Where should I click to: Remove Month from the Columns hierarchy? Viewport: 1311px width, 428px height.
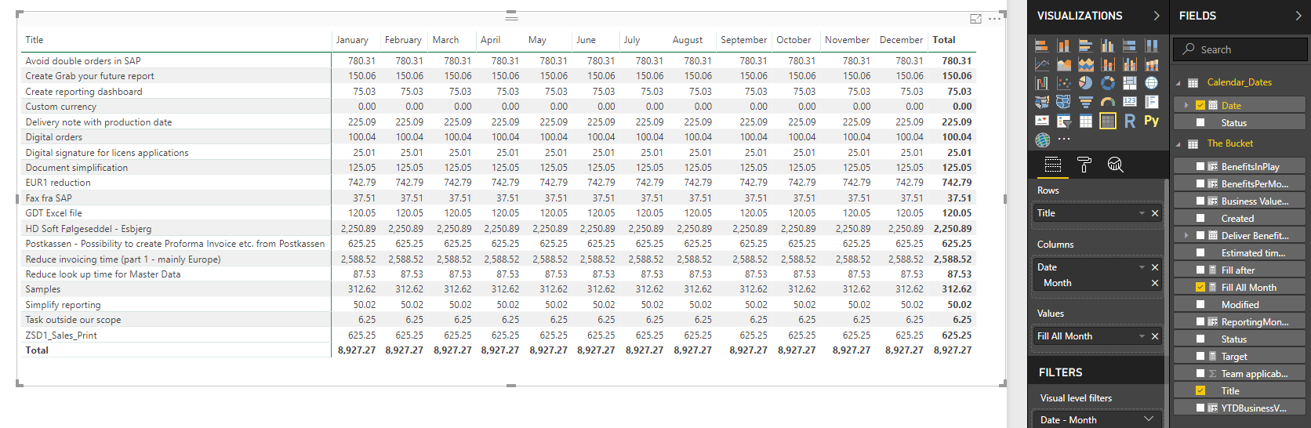[x=1155, y=283]
